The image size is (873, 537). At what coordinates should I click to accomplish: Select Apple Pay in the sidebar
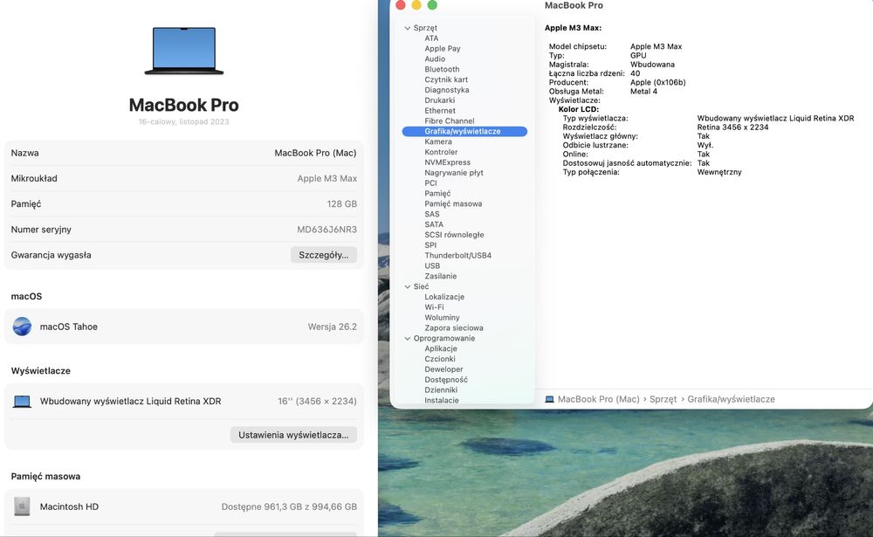[x=443, y=49]
